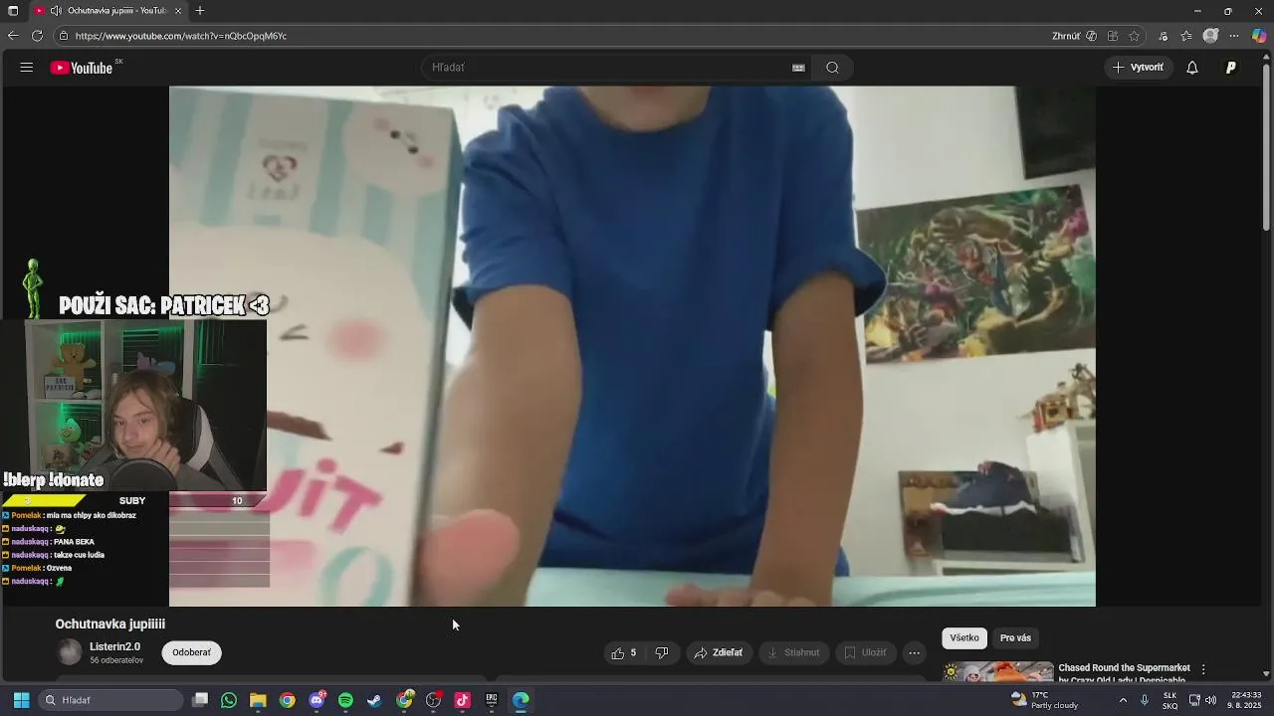
Task: Open the on-screen keyboard in the search box
Action: click(x=798, y=68)
